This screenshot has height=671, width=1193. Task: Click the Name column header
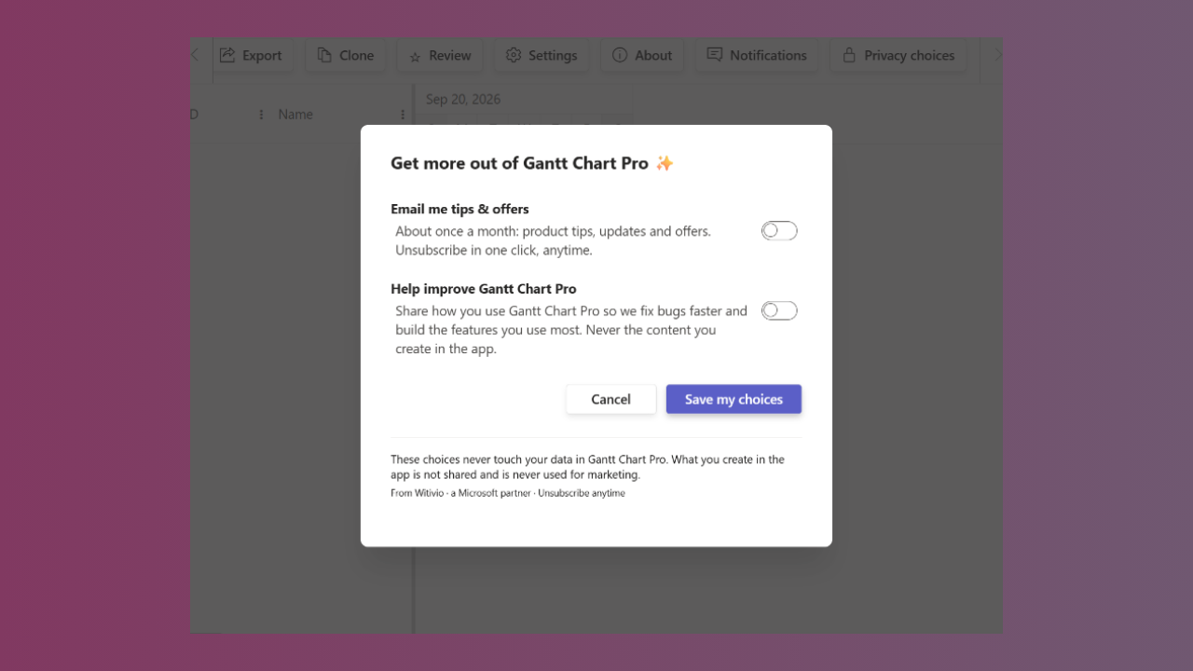295,115
